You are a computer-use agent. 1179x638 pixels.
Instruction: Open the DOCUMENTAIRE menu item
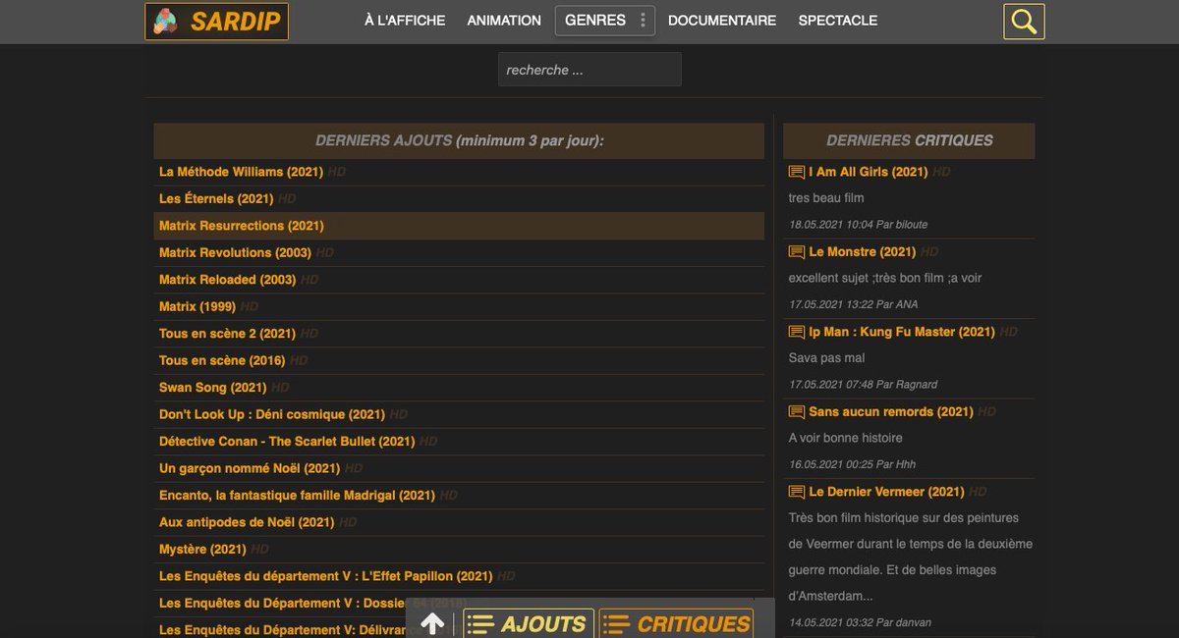722,21
